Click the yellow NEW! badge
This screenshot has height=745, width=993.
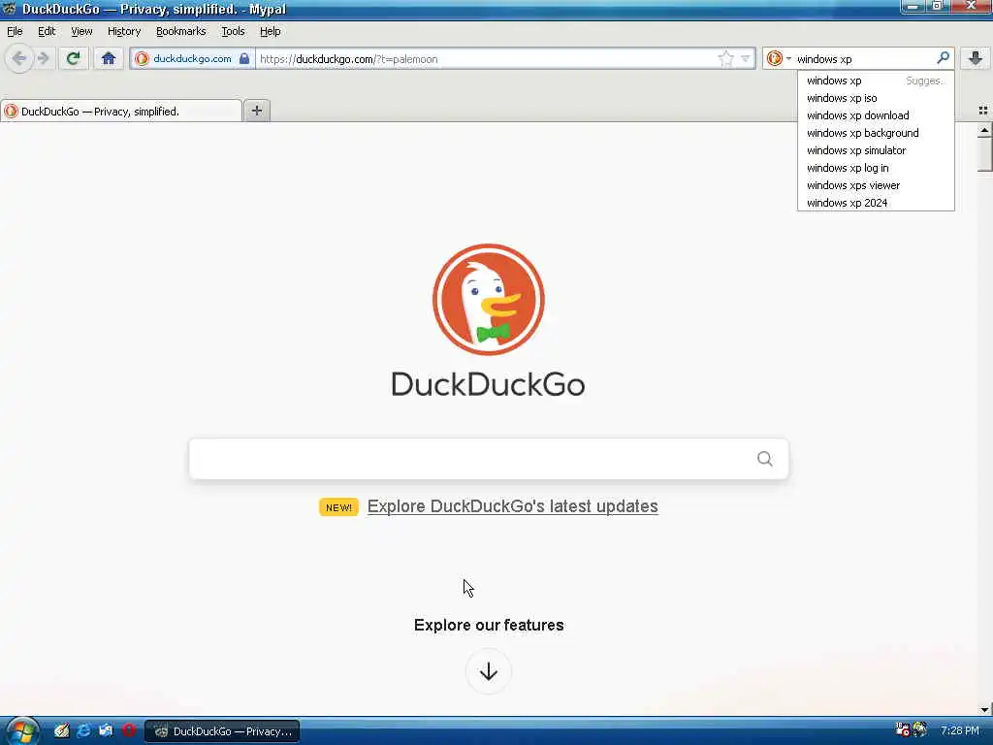tap(338, 507)
